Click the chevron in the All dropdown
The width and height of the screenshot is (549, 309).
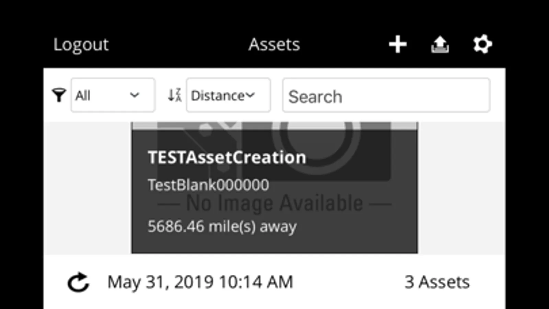coord(135,95)
